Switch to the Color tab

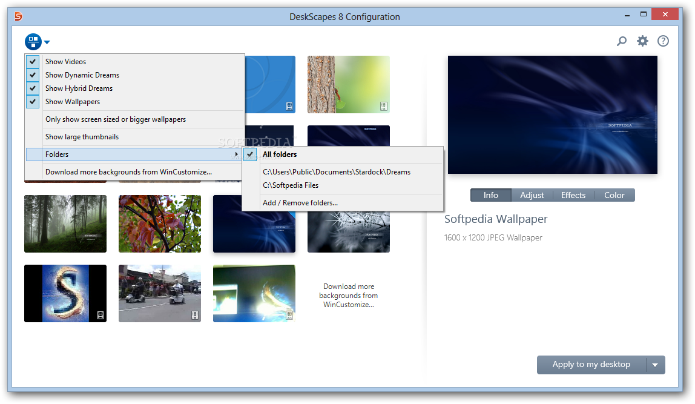(x=614, y=195)
